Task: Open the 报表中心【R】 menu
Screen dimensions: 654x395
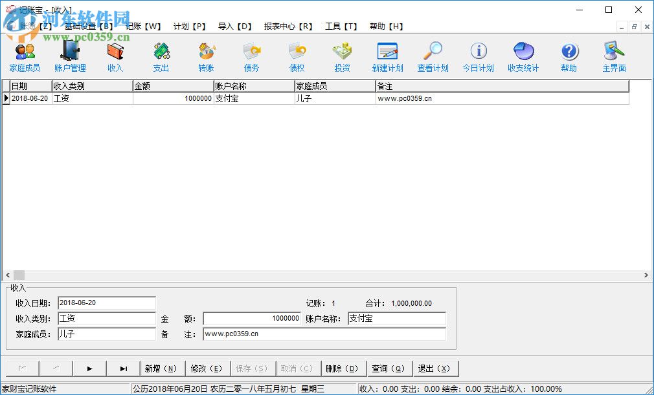Action: click(x=287, y=26)
